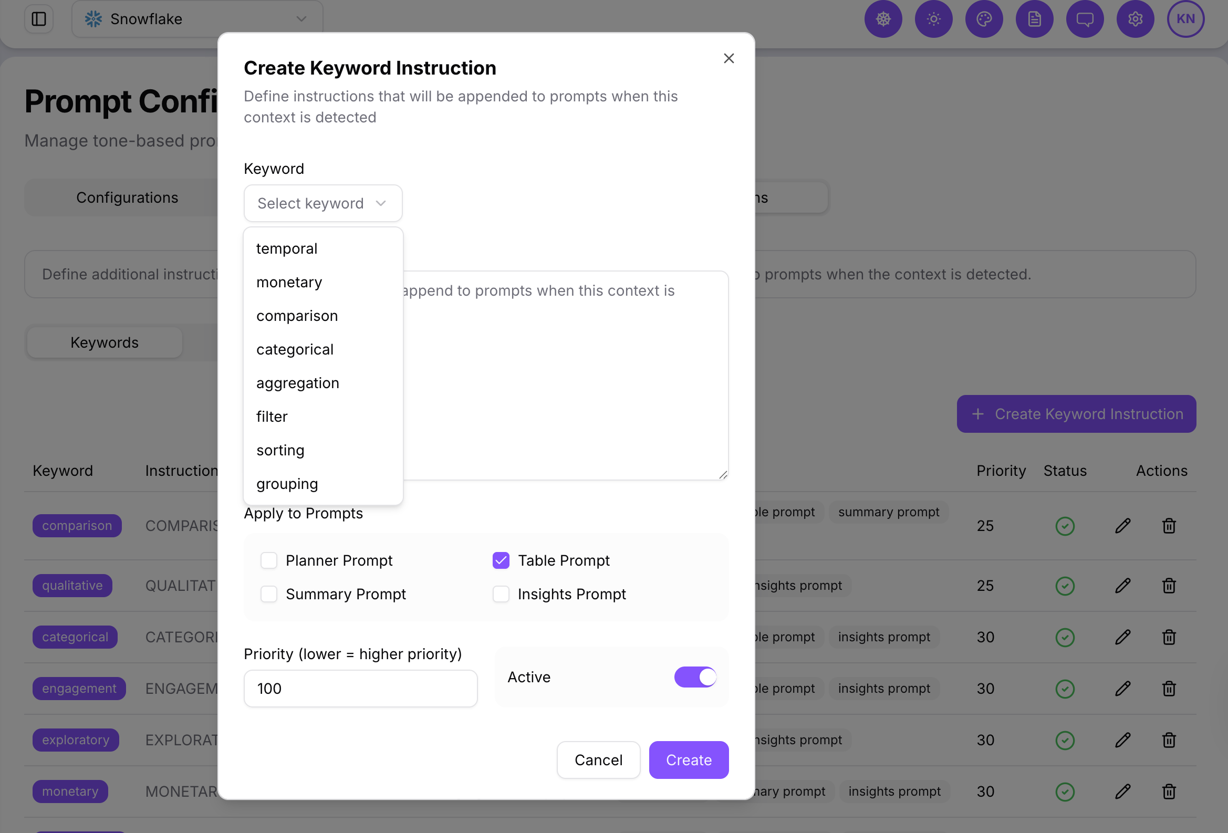This screenshot has width=1228, height=833.
Task: Click the Create button in the dialog
Action: click(689, 759)
